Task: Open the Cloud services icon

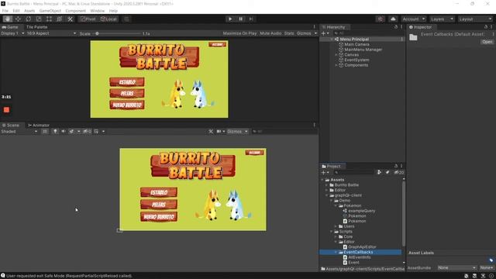Action: (393, 19)
